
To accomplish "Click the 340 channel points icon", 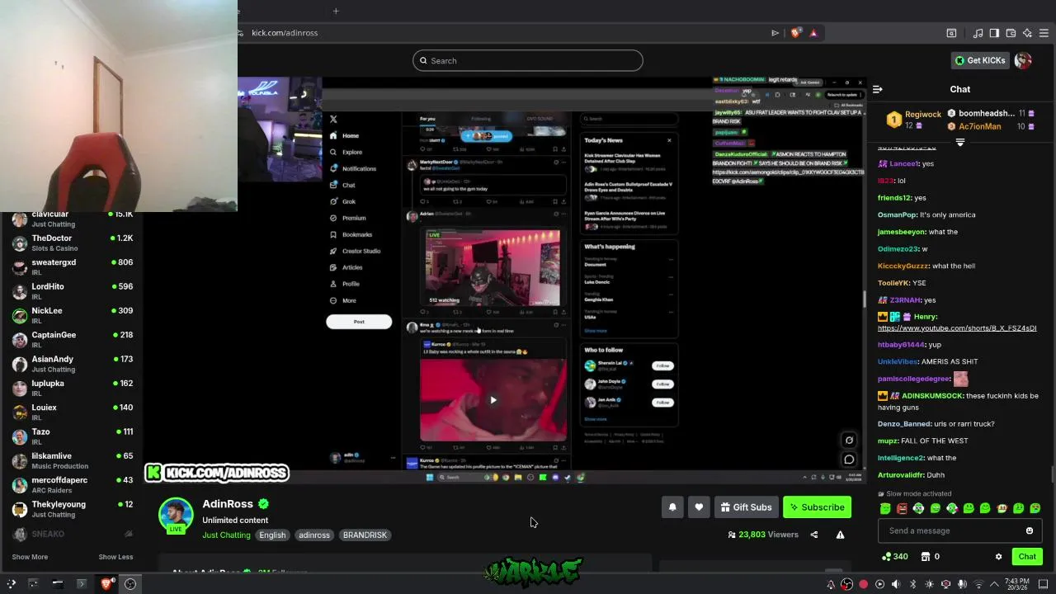I will click(x=888, y=557).
